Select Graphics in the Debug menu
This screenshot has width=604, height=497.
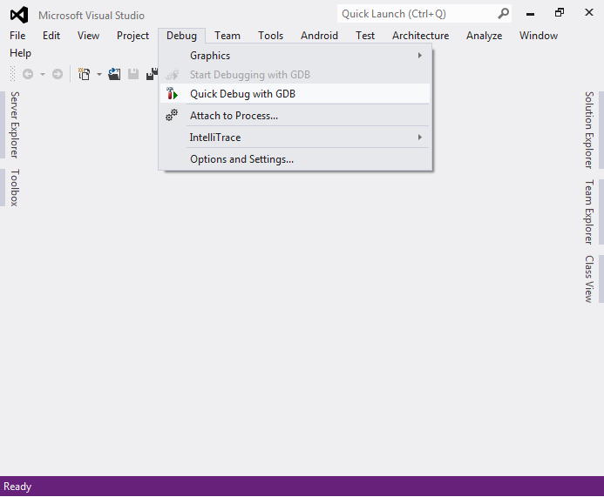pyautogui.click(x=295, y=56)
